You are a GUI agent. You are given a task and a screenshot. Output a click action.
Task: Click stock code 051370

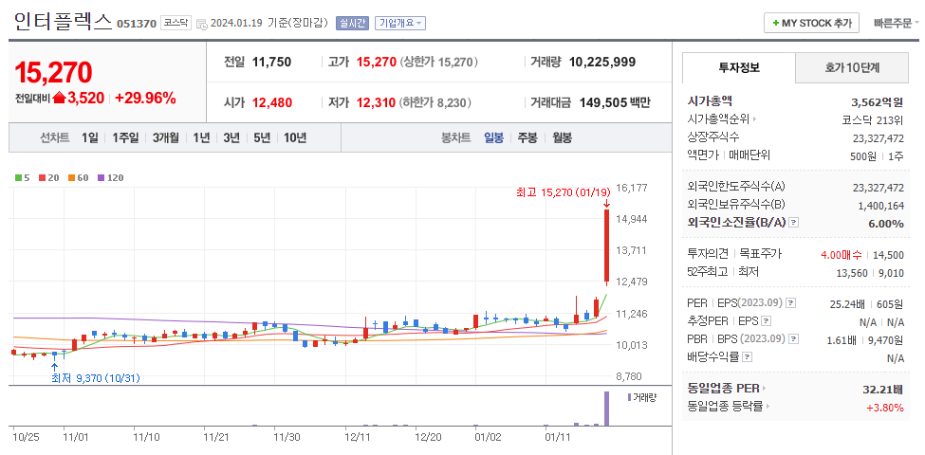click(x=137, y=24)
